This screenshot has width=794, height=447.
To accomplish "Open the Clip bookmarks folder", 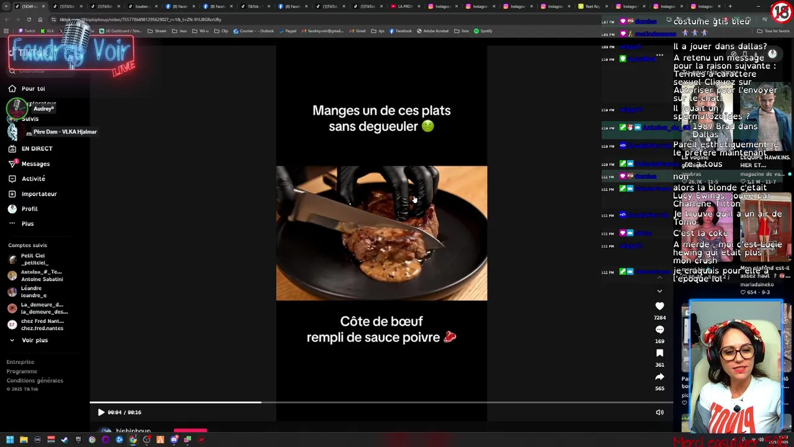I will 221,31.
